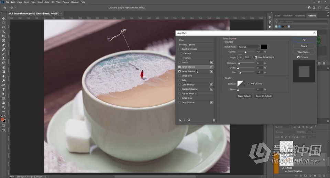Select the Gradient tool
This screenshot has width=330, height=178.
[3, 72]
